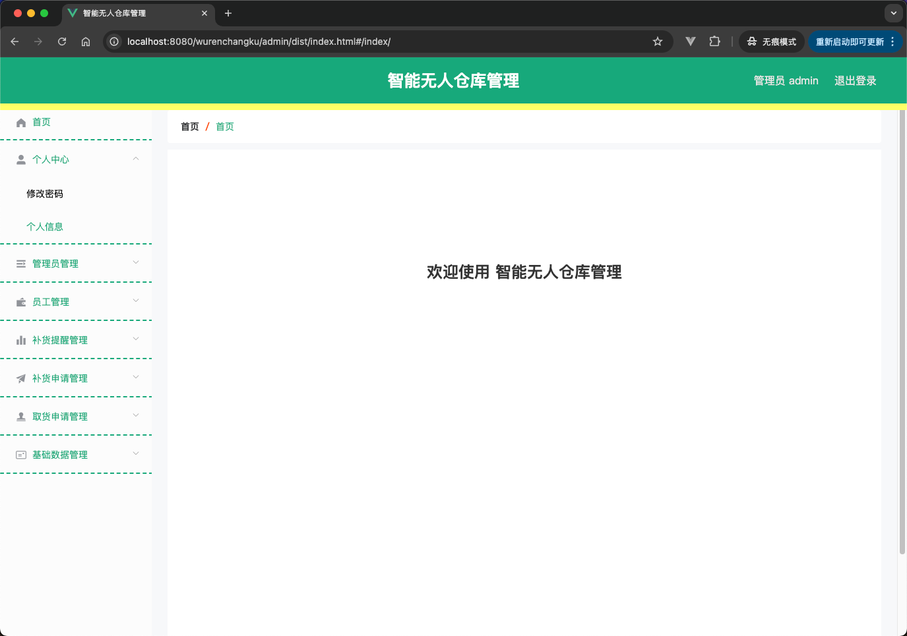The height and width of the screenshot is (636, 907).
Task: Click the 无痕模式 incognito indicator
Action: click(772, 42)
